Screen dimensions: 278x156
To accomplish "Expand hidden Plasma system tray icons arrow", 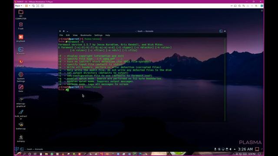I will pyautogui.click(x=235, y=149).
